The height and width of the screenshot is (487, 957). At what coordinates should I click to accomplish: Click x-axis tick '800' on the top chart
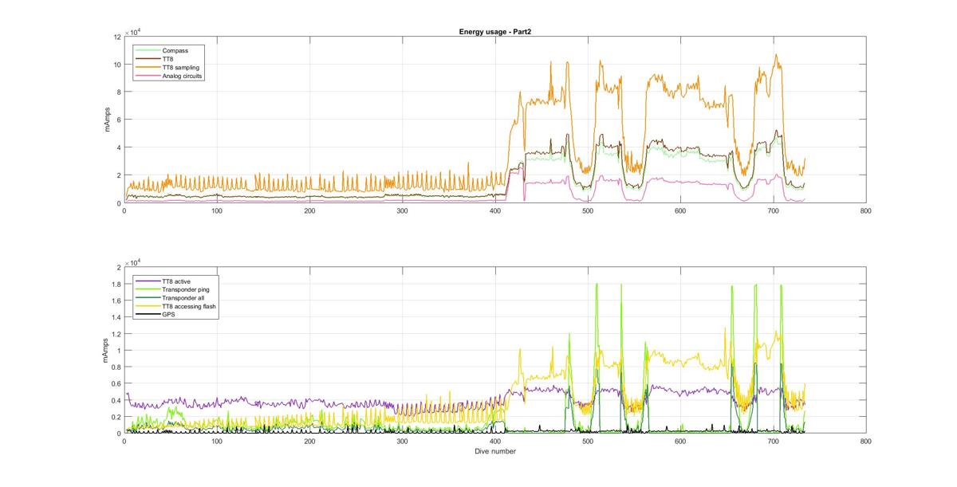pyautogui.click(x=865, y=210)
